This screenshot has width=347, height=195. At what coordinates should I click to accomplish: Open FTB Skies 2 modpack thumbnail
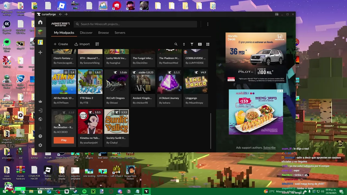[90, 82]
